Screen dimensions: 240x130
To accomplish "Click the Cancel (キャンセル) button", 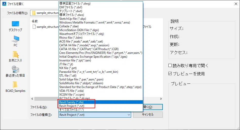I will pyautogui.click(x=148, y=115).
